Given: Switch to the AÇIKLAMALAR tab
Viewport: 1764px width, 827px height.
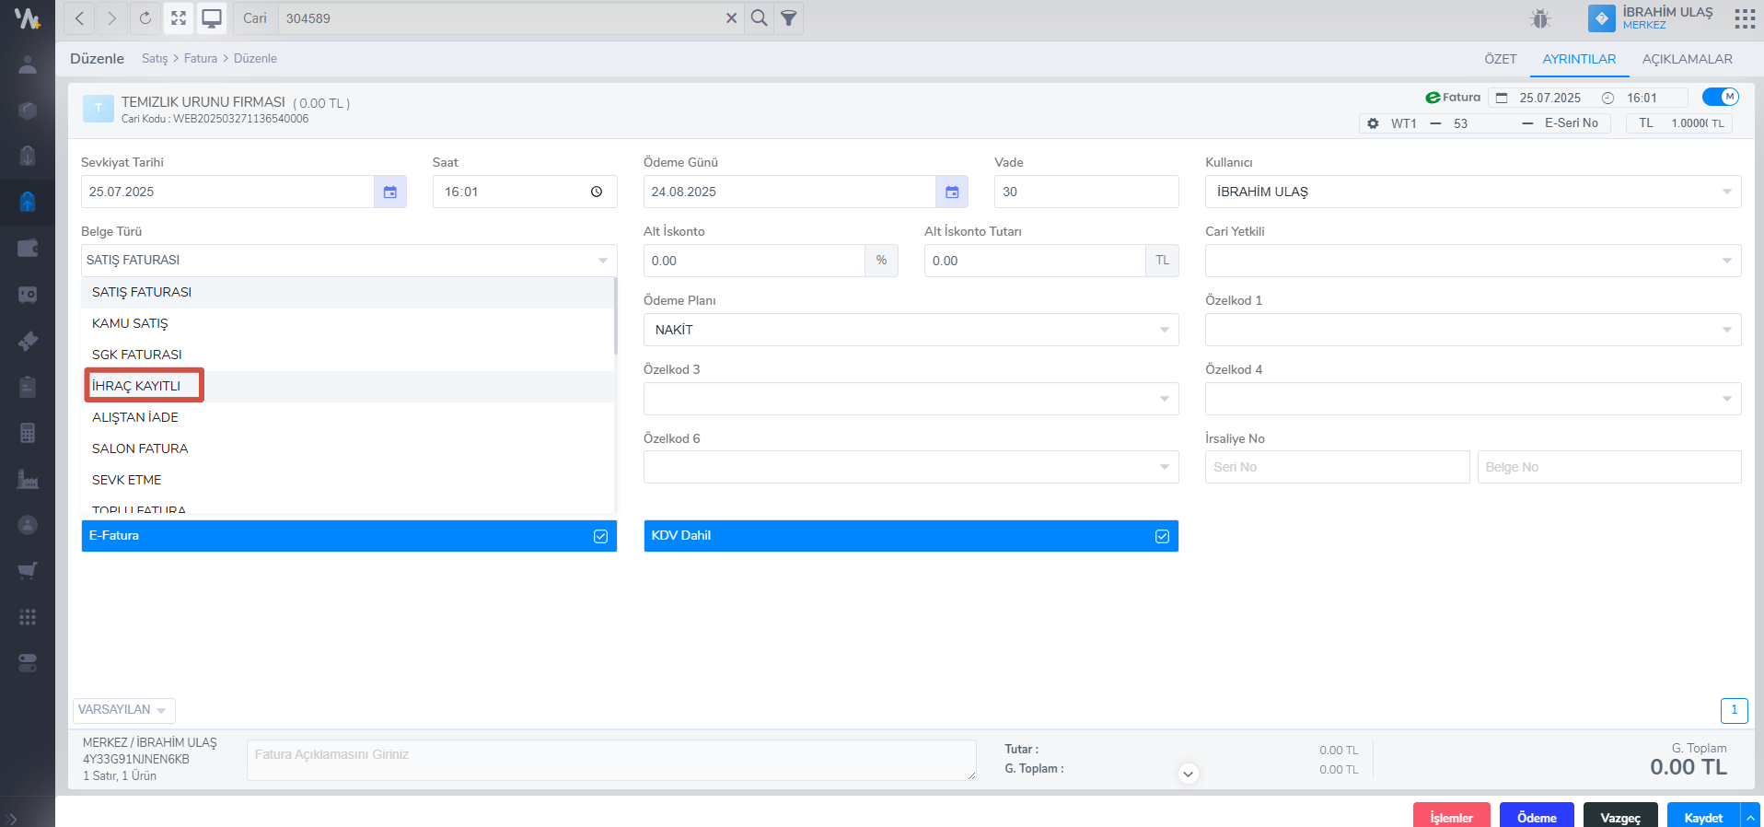Looking at the screenshot, I should point(1687,59).
